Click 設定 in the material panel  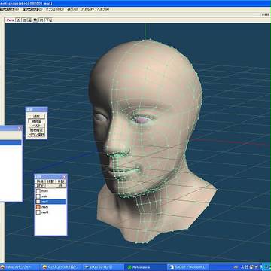pos(40,186)
